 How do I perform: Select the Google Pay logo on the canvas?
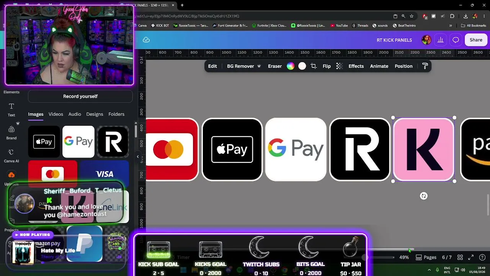coord(296,149)
